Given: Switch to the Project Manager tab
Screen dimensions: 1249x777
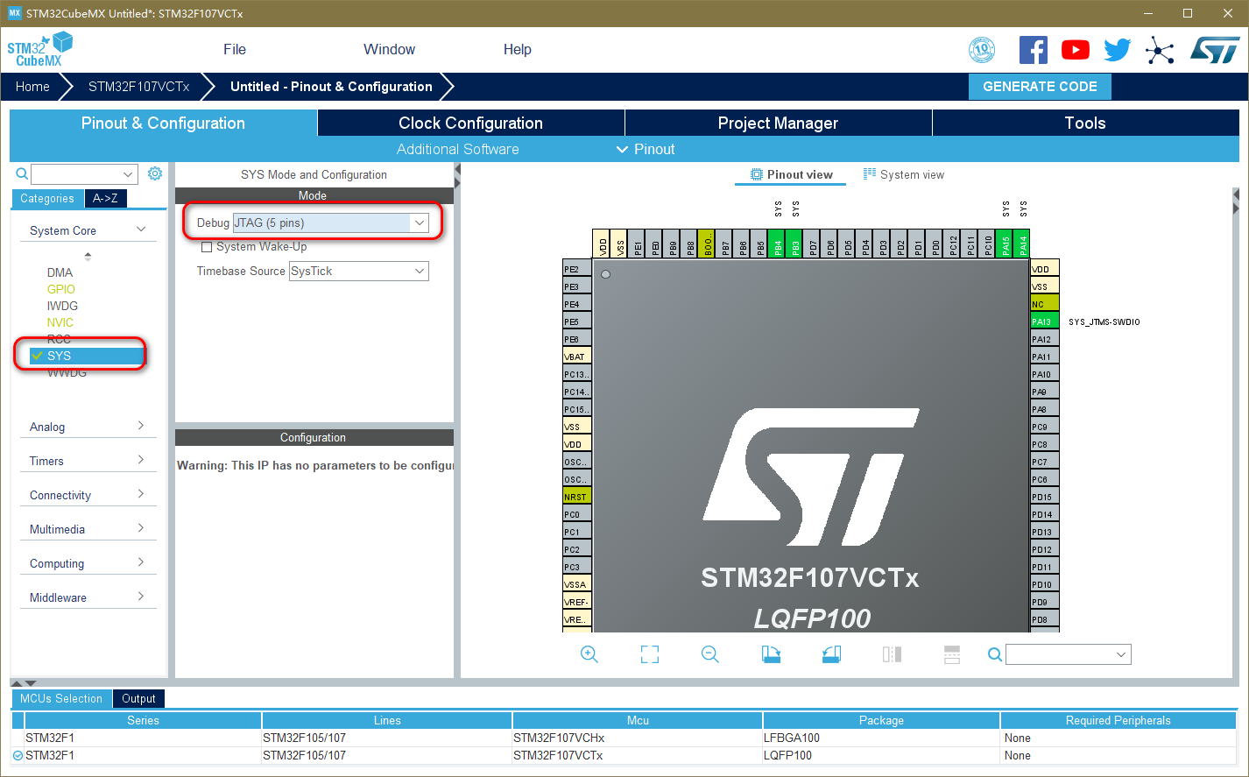Looking at the screenshot, I should pos(779,123).
